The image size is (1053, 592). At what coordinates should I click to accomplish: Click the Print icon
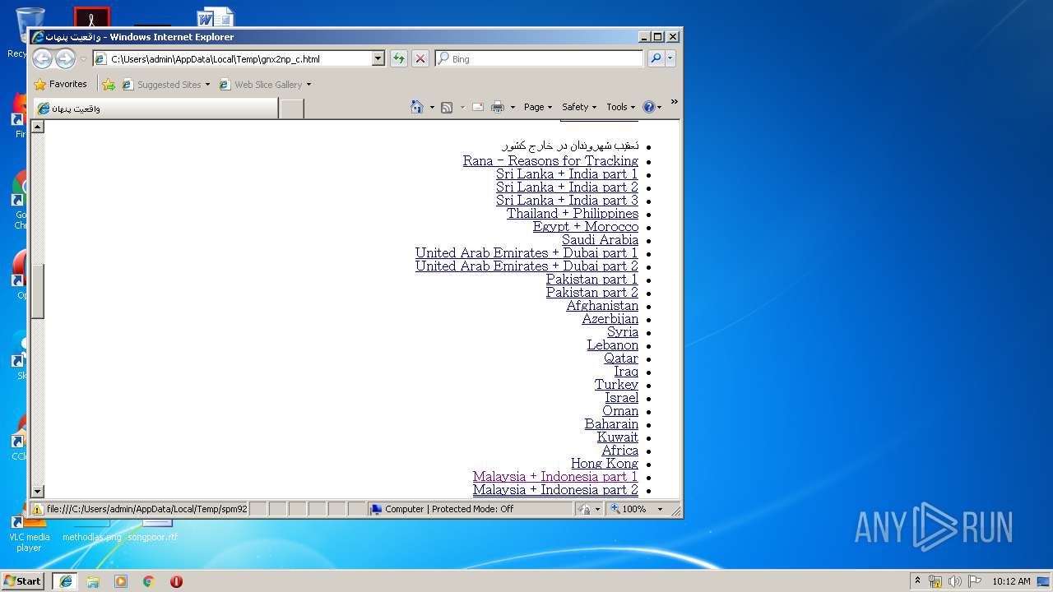point(498,107)
